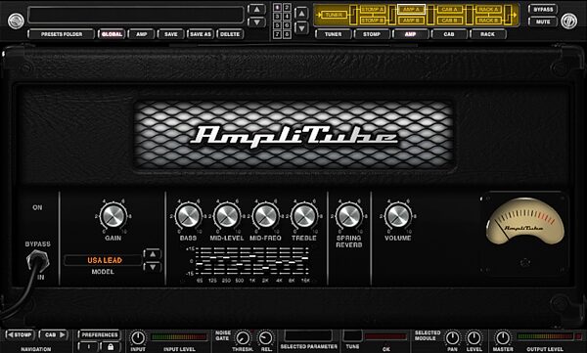
Task: Navigate to next Cab module
Action: (x=53, y=335)
